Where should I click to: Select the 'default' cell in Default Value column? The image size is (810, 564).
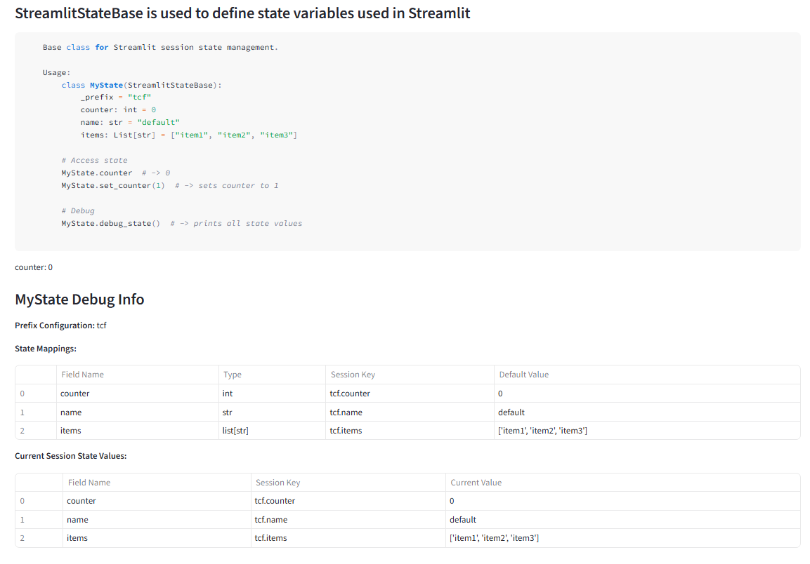647,412
